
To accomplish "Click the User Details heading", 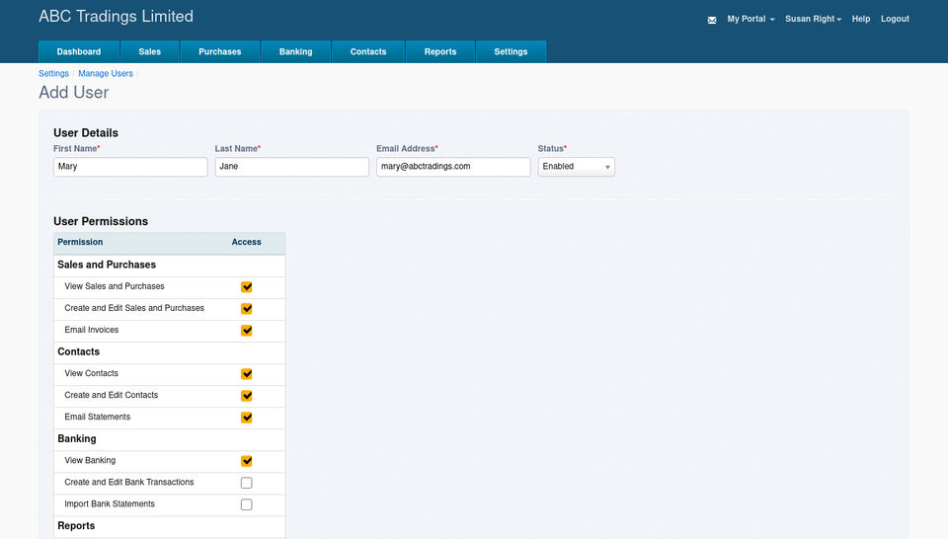I will click(86, 133).
